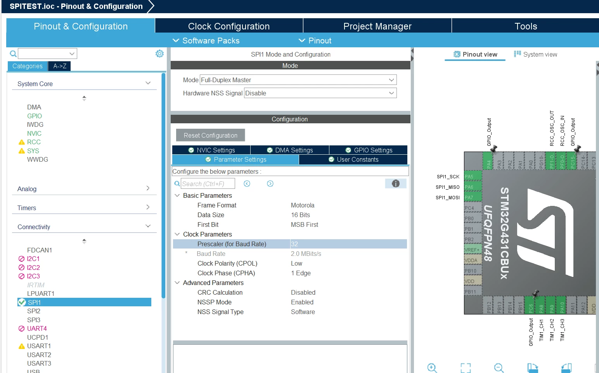Click the fit-to-screen icon below pinout
599x373 pixels.
pyautogui.click(x=466, y=368)
